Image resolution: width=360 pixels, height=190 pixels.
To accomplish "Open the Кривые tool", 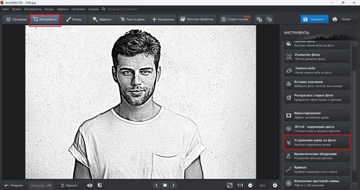I will 317,170.
